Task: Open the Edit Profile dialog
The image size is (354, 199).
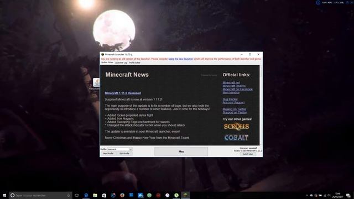Action: 124,154
